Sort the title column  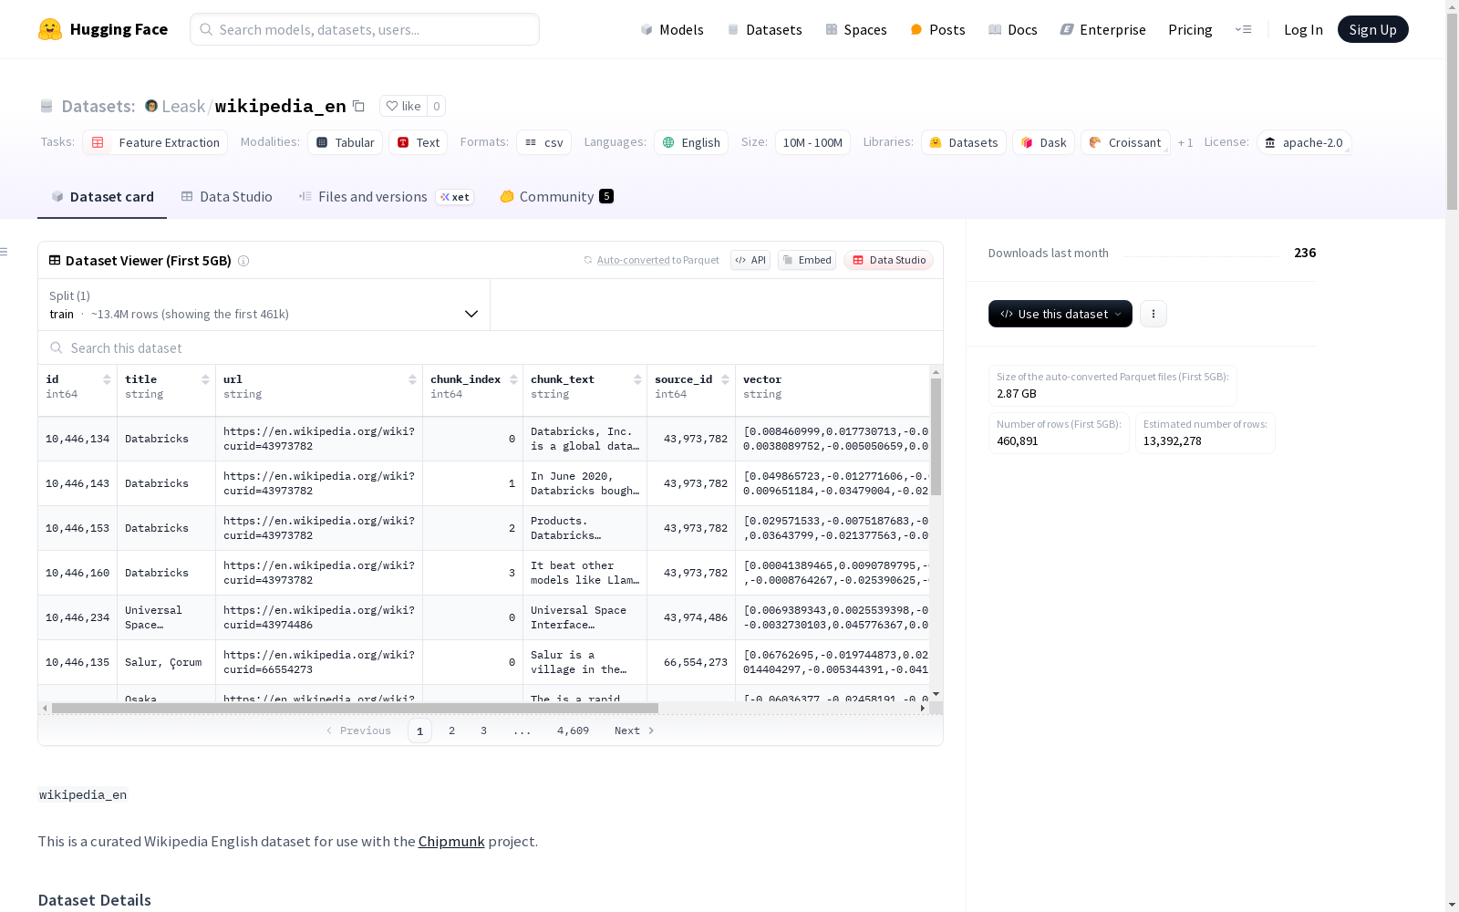[x=205, y=379]
